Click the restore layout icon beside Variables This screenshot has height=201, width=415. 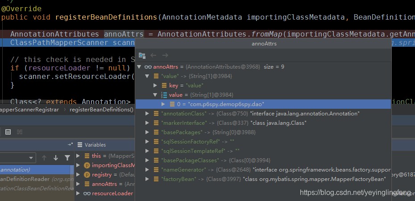pyautogui.click(x=70, y=145)
